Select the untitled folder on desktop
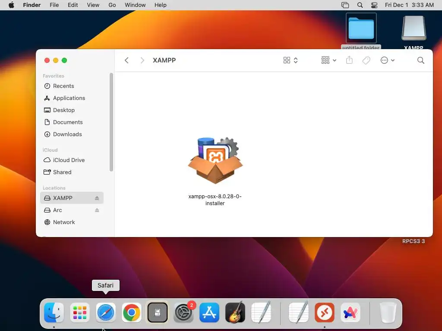Screen dimensions: 442x331 [x=361, y=28]
